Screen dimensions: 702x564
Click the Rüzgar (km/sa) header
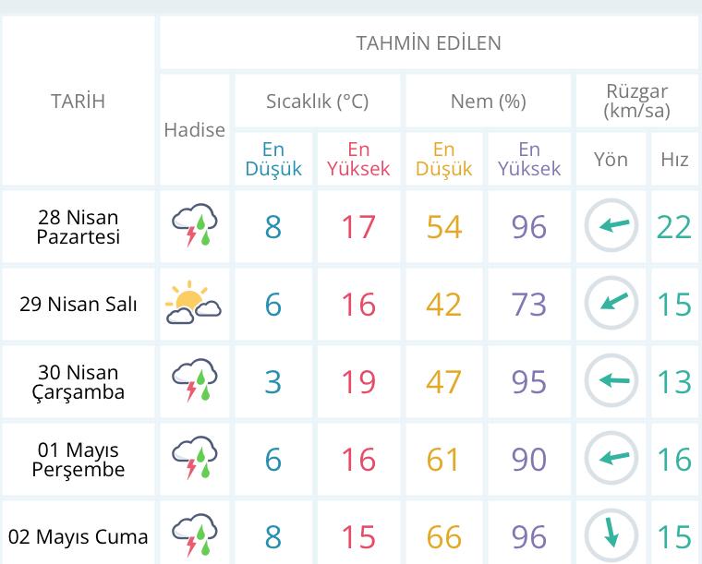[x=636, y=102]
